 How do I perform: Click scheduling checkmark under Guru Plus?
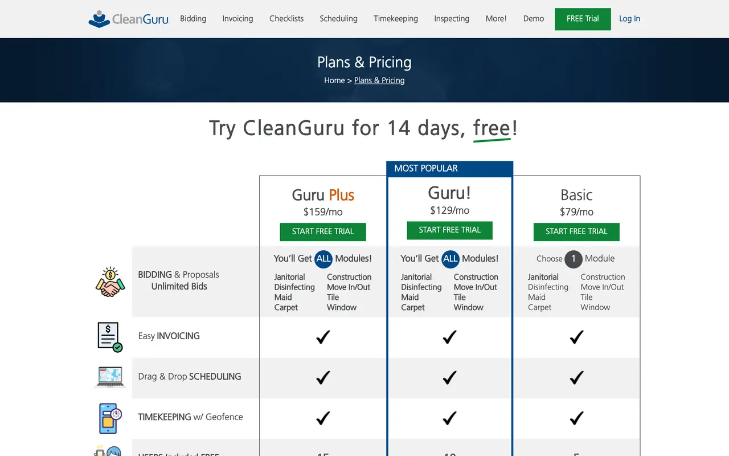tap(323, 377)
